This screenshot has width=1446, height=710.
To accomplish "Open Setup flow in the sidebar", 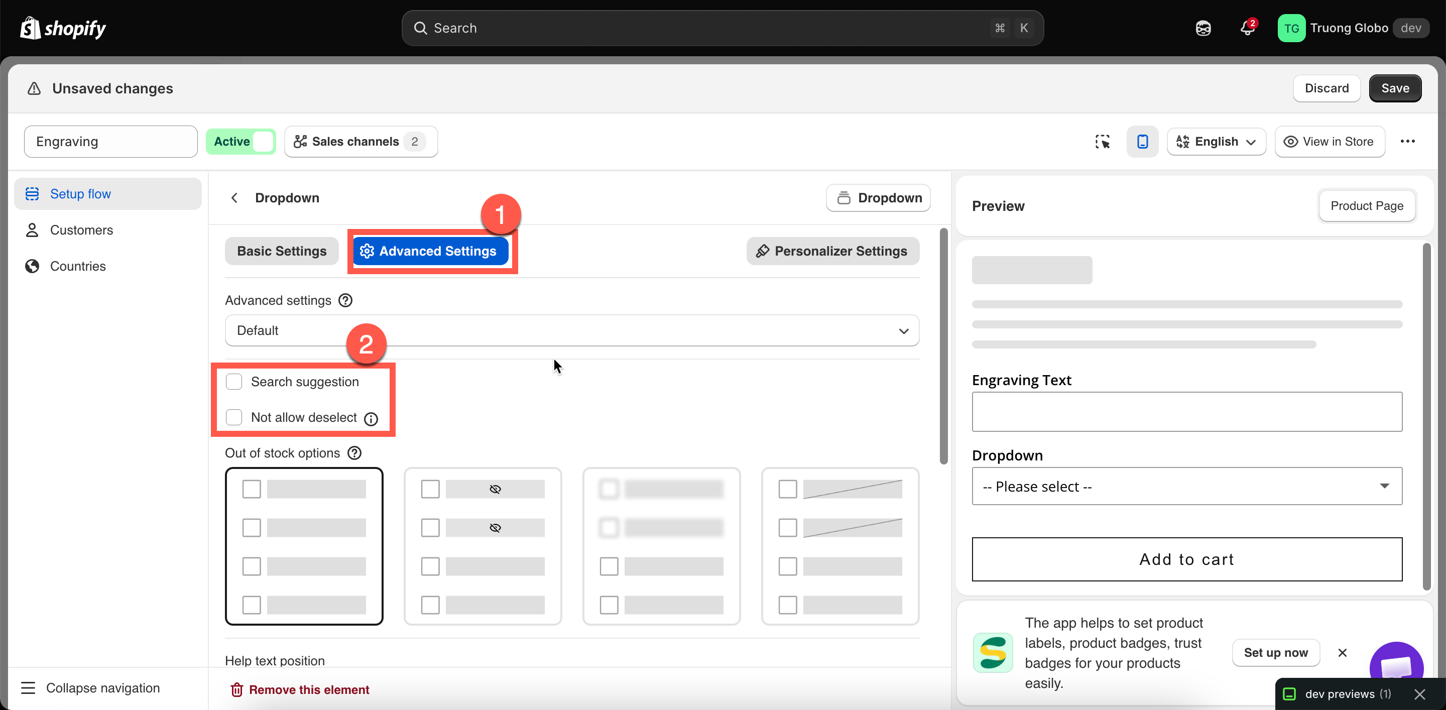I will click(x=108, y=194).
